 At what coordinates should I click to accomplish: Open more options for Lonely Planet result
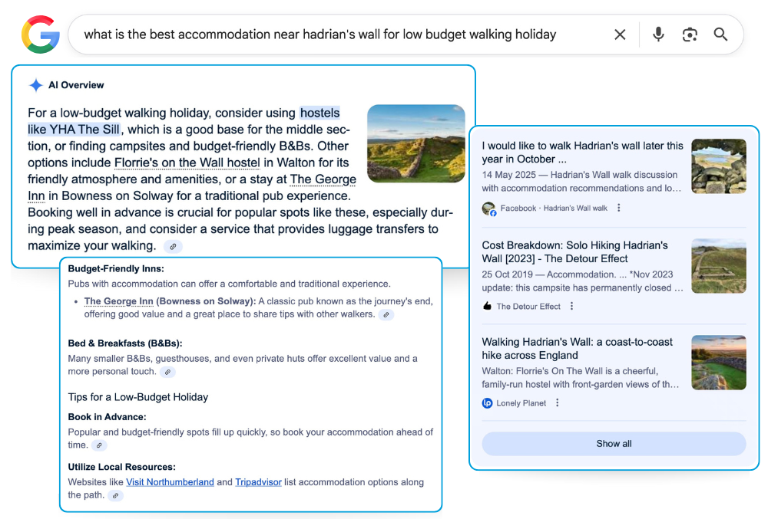(558, 403)
